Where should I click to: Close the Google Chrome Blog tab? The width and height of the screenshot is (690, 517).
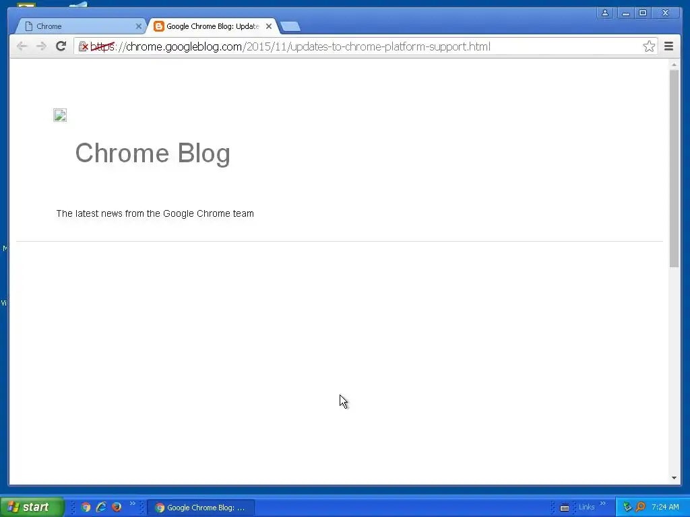click(x=269, y=26)
